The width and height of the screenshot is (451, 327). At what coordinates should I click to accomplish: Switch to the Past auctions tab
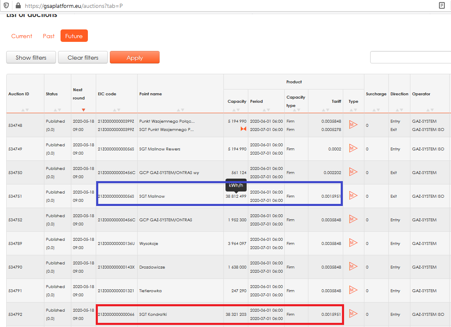point(48,36)
